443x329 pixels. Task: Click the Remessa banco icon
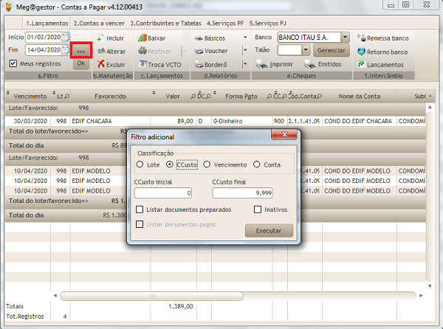click(361, 38)
